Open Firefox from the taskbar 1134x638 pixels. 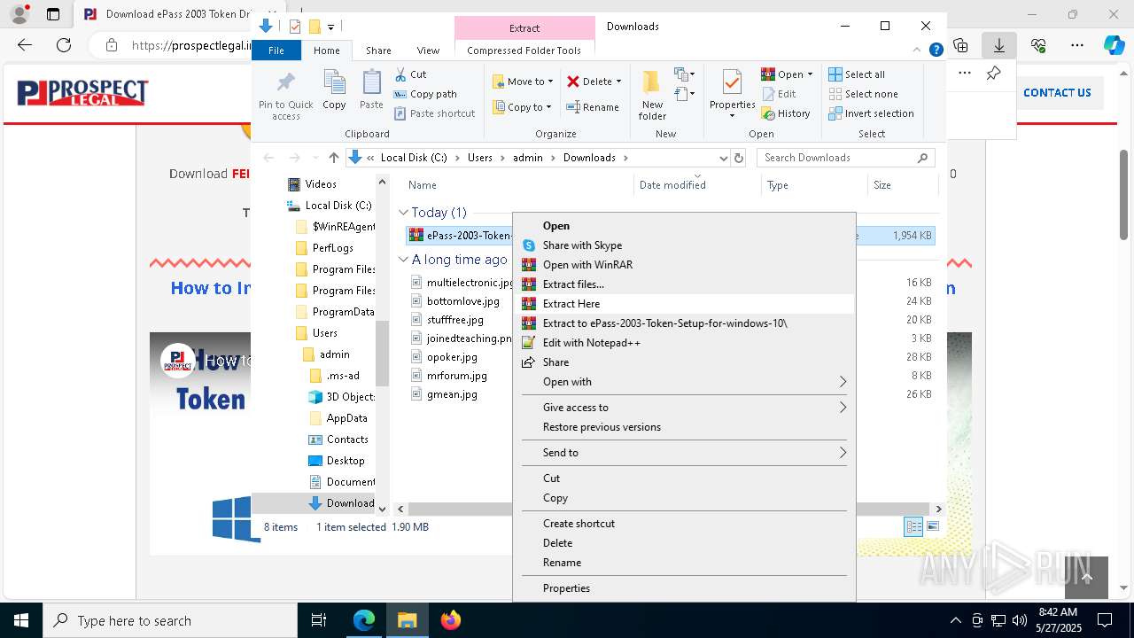(450, 620)
